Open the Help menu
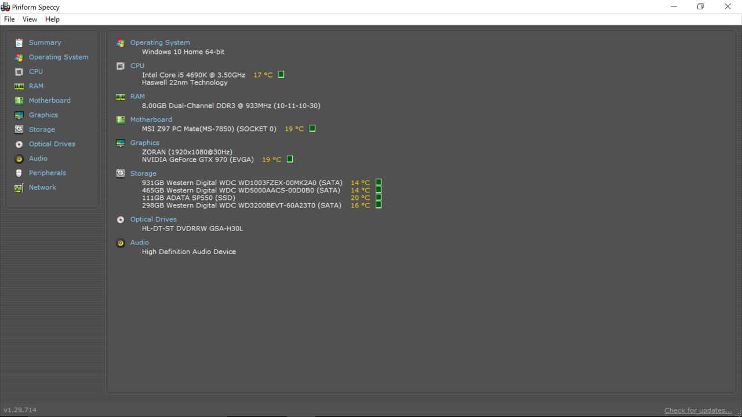This screenshot has height=417, width=742. click(52, 19)
